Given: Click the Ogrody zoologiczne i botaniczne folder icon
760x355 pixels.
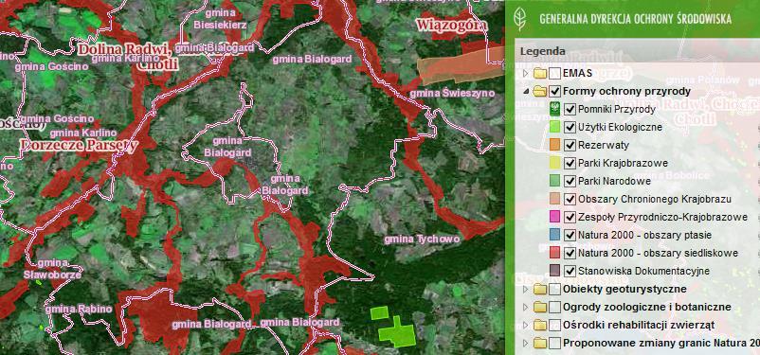Looking at the screenshot, I should click(540, 307).
